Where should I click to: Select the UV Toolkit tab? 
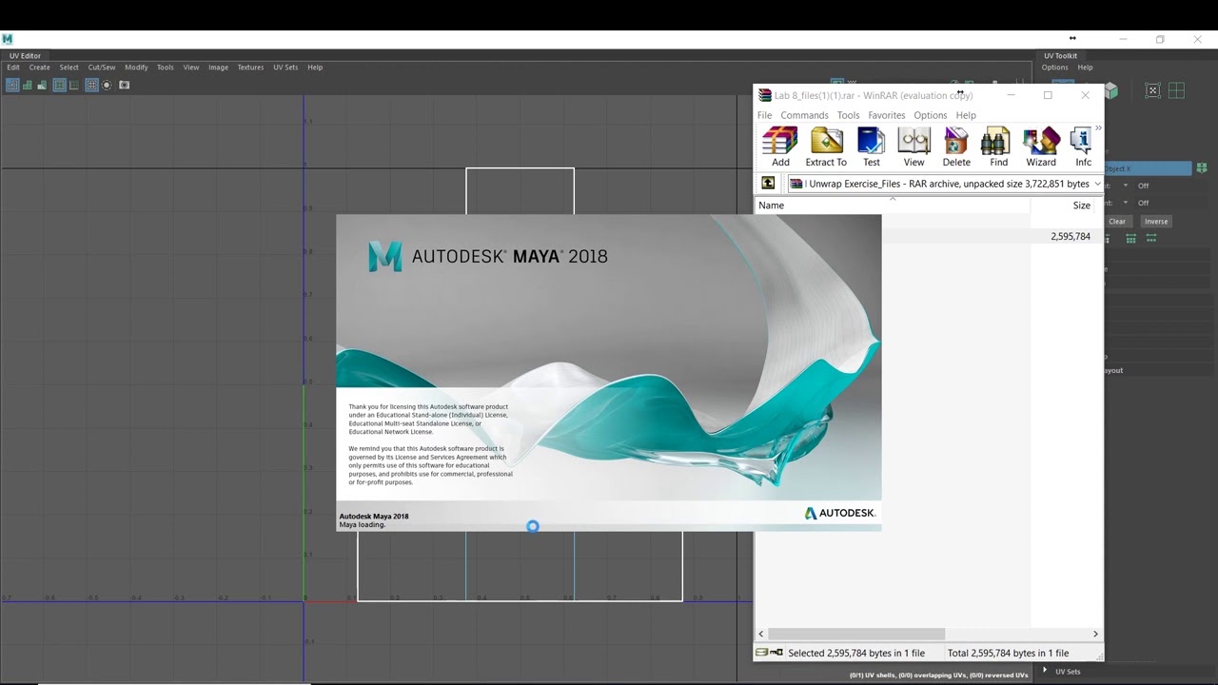click(1060, 56)
